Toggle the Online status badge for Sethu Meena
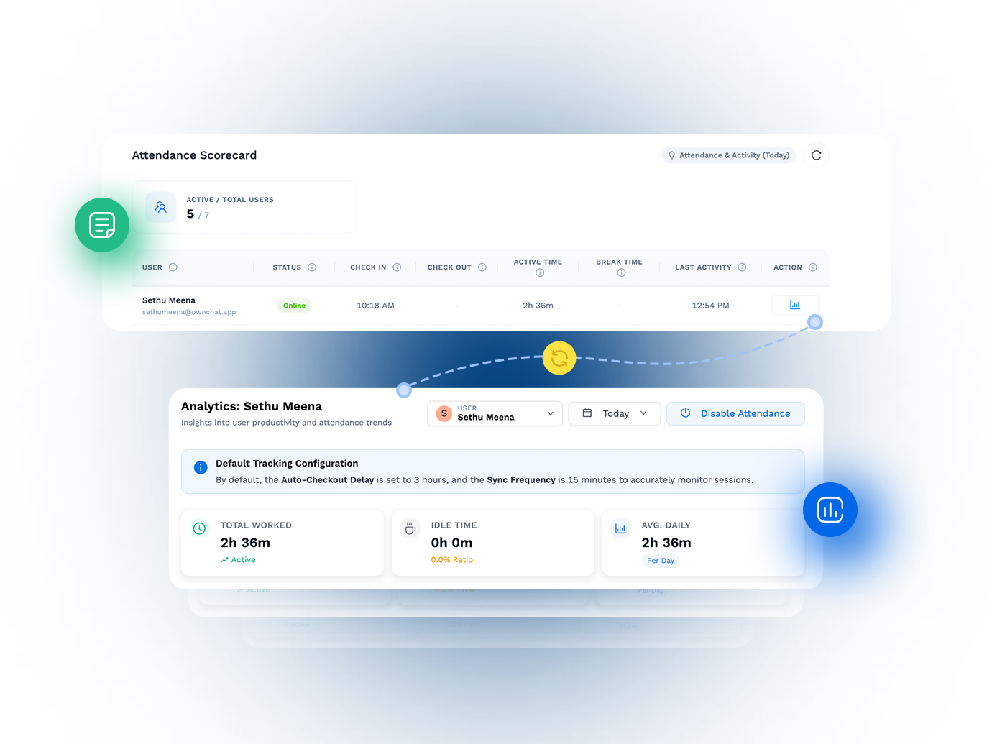The height and width of the screenshot is (744, 992). (294, 305)
